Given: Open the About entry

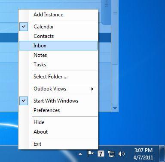Looking at the screenshot, I should [58, 132].
